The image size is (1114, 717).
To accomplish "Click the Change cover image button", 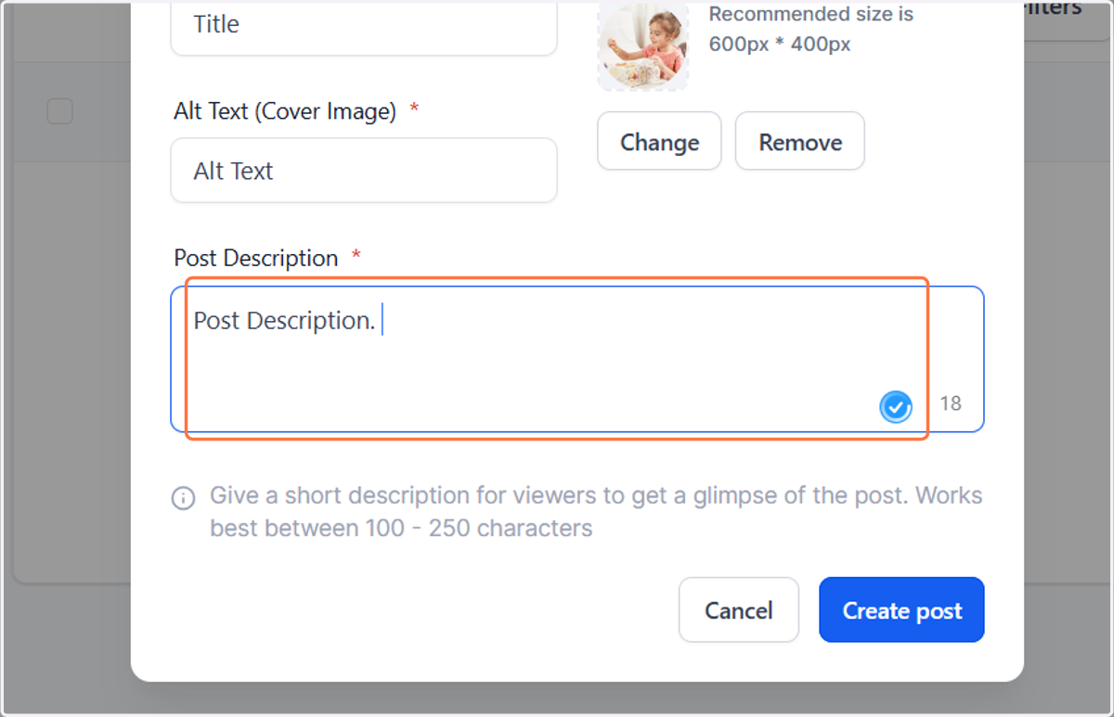I will click(x=659, y=141).
